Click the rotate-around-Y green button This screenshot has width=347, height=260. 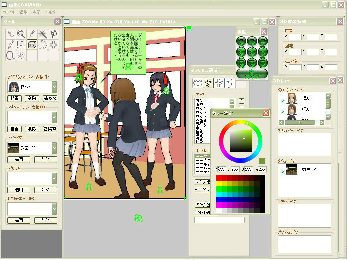pyautogui.click(x=252, y=52)
